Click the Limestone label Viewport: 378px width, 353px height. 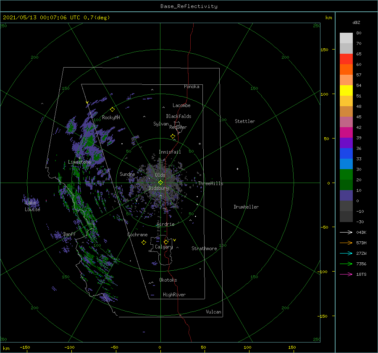(79, 162)
